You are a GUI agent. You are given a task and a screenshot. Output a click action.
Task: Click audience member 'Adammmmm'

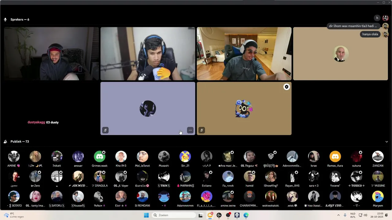(185, 199)
